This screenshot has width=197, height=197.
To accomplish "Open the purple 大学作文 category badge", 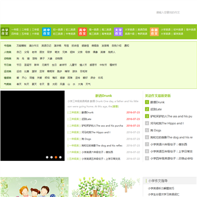I will tap(118, 32).
